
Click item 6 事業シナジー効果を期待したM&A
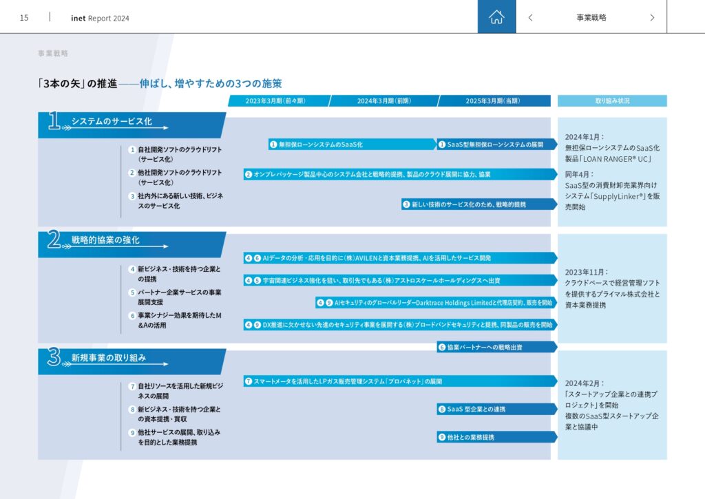point(175,320)
